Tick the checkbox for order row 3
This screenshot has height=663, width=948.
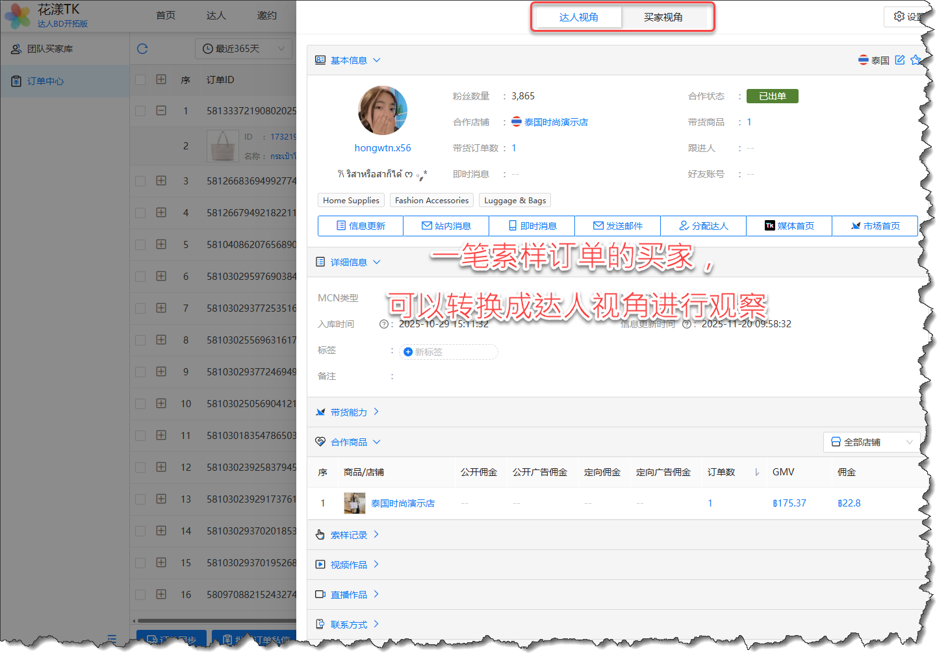(140, 181)
